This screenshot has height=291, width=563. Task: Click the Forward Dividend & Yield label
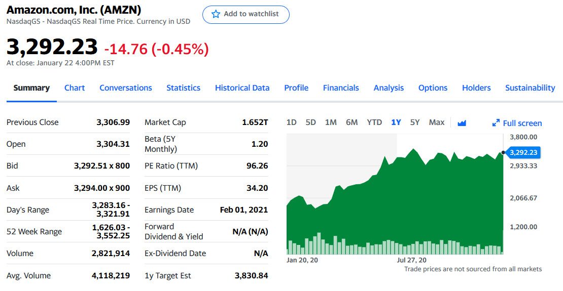click(174, 231)
